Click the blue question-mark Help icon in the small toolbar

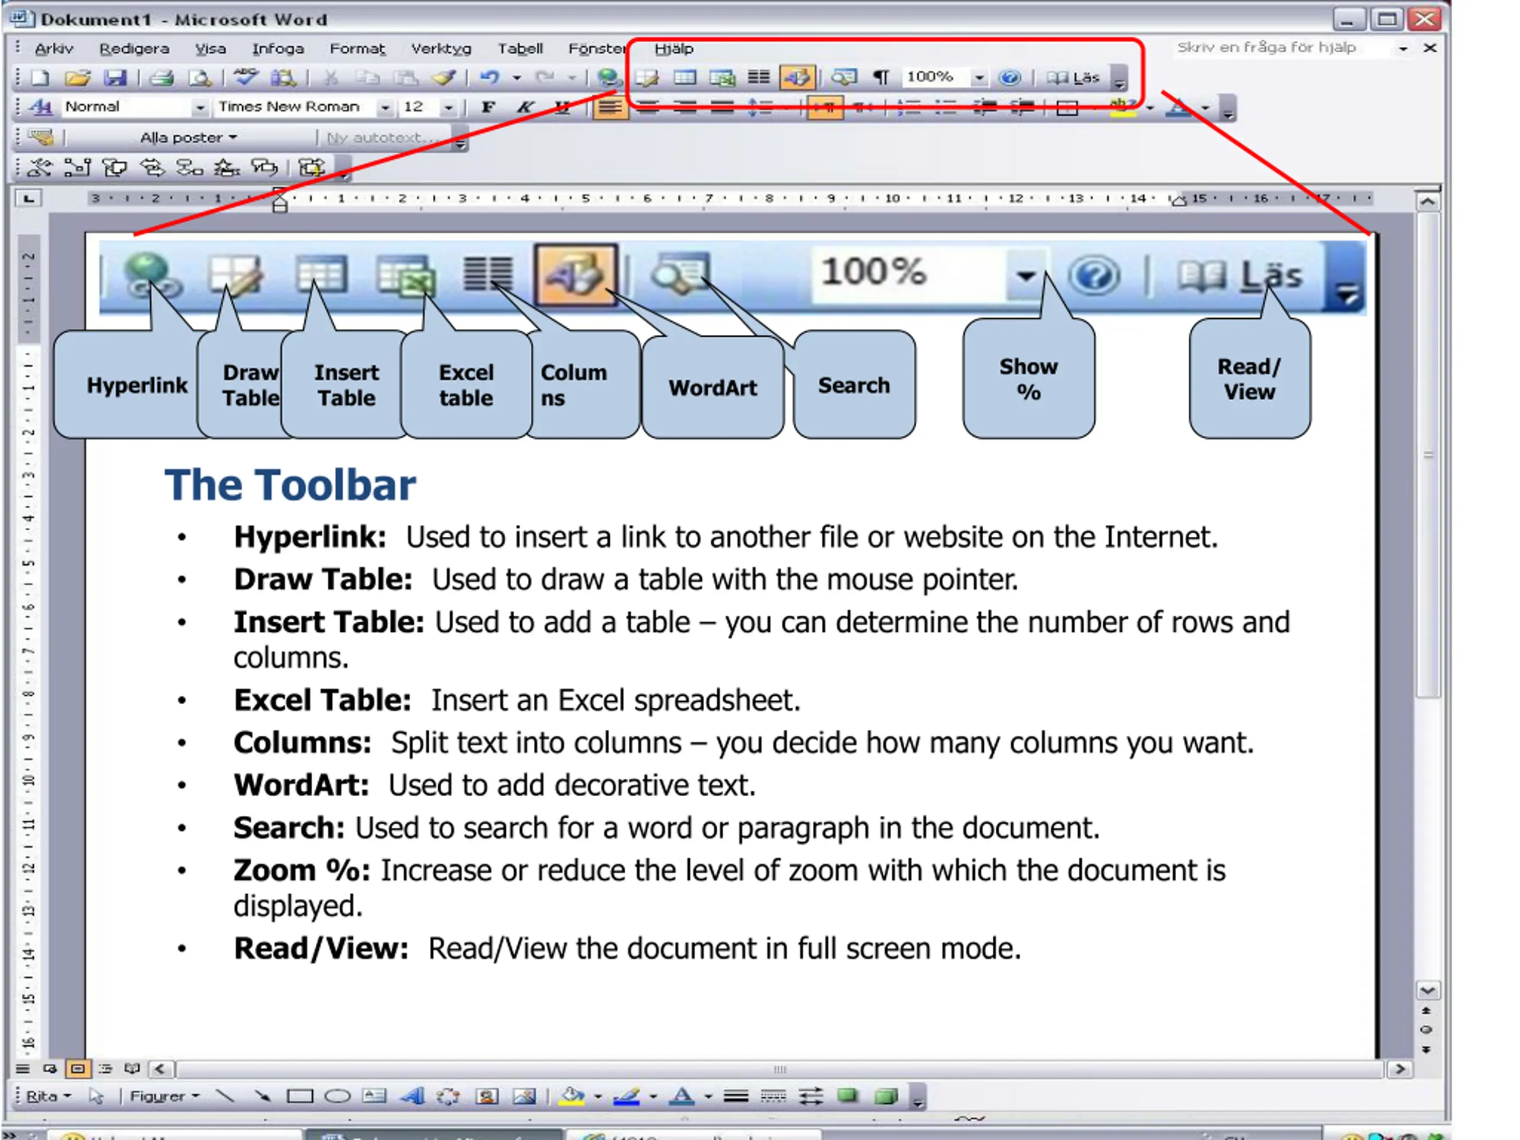point(1009,78)
